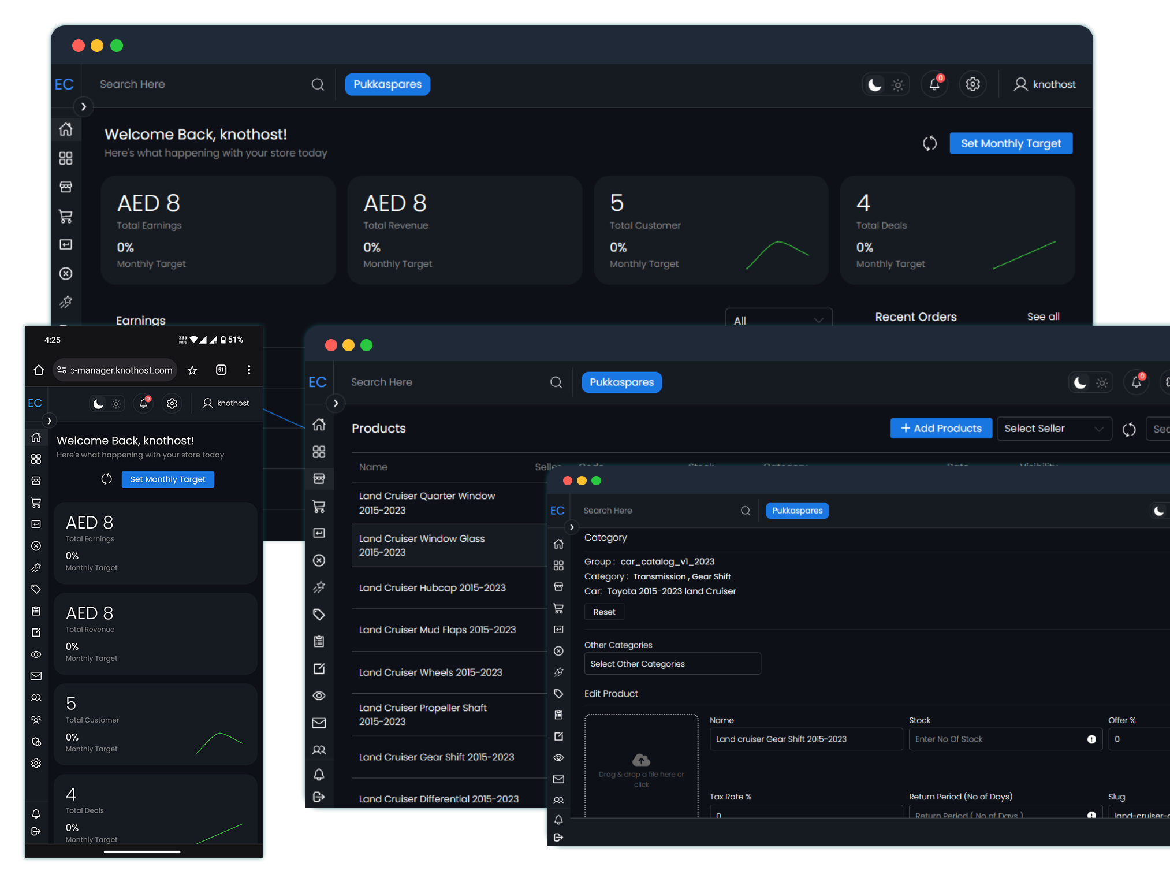Click the mail envelope icon in Products sidebar
The width and height of the screenshot is (1170, 878).
click(x=319, y=723)
